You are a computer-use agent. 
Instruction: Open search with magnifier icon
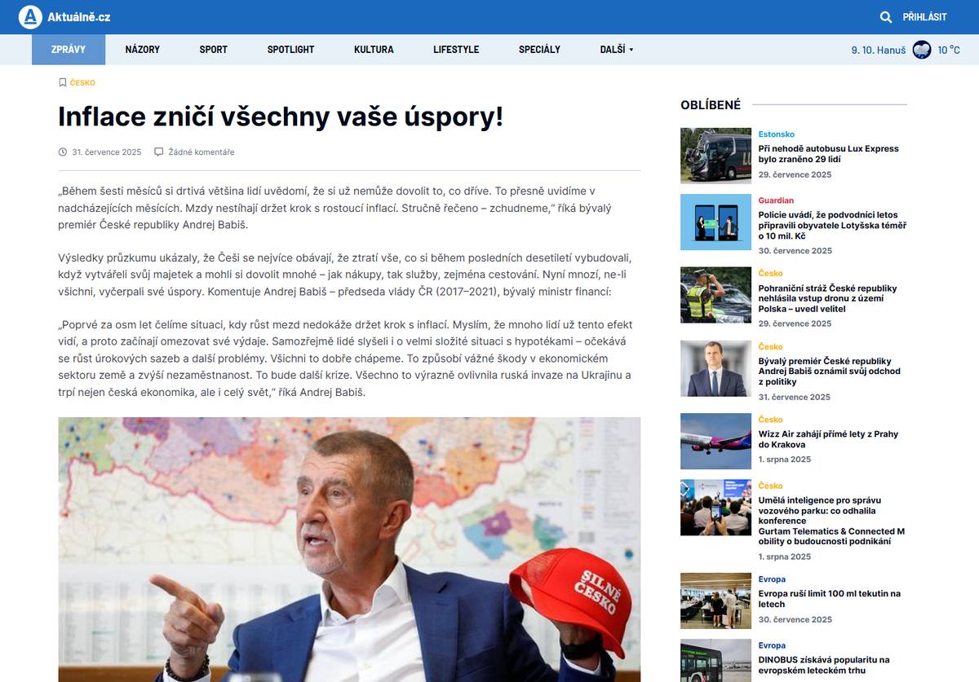coord(886,17)
